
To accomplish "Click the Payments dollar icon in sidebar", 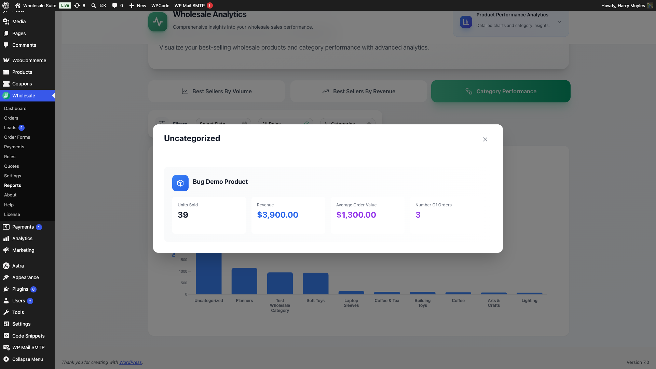I will click(x=6, y=227).
